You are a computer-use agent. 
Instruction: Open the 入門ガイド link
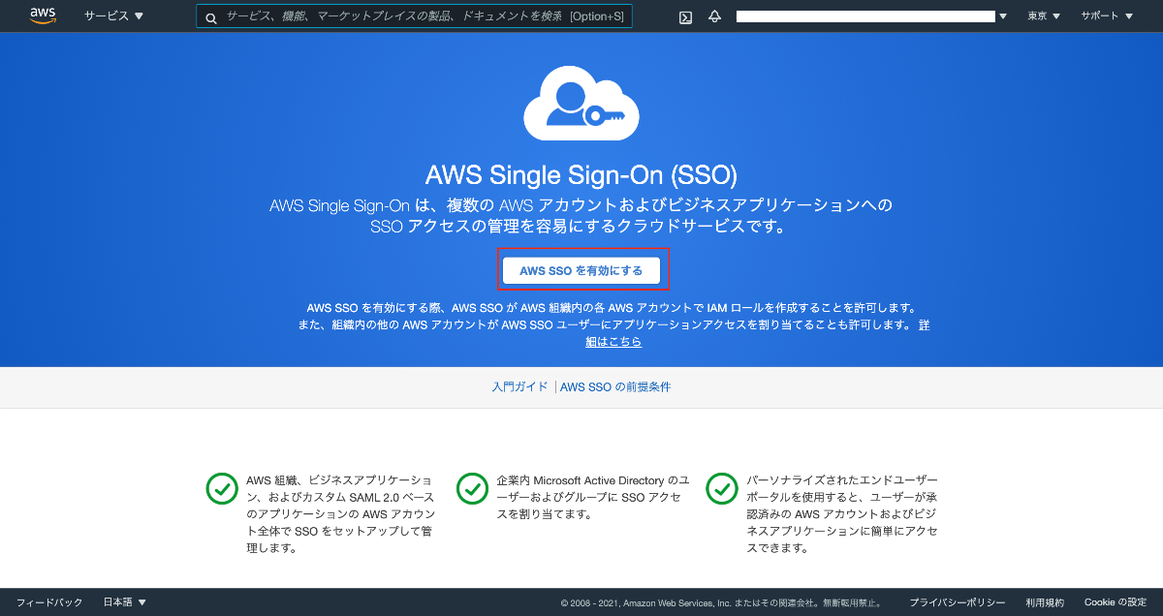[x=519, y=386]
